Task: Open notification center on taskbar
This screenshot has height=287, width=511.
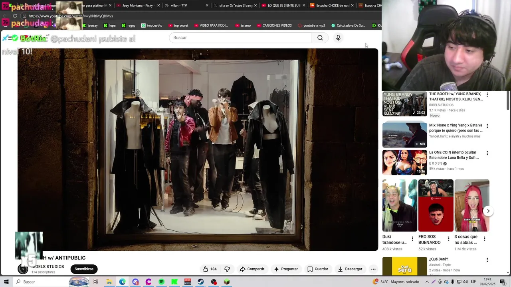Action: pyautogui.click(x=503, y=282)
